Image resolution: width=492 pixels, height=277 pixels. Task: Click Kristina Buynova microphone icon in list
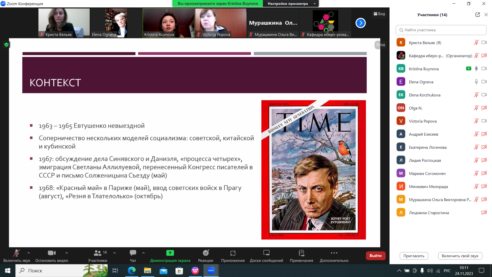(476, 69)
